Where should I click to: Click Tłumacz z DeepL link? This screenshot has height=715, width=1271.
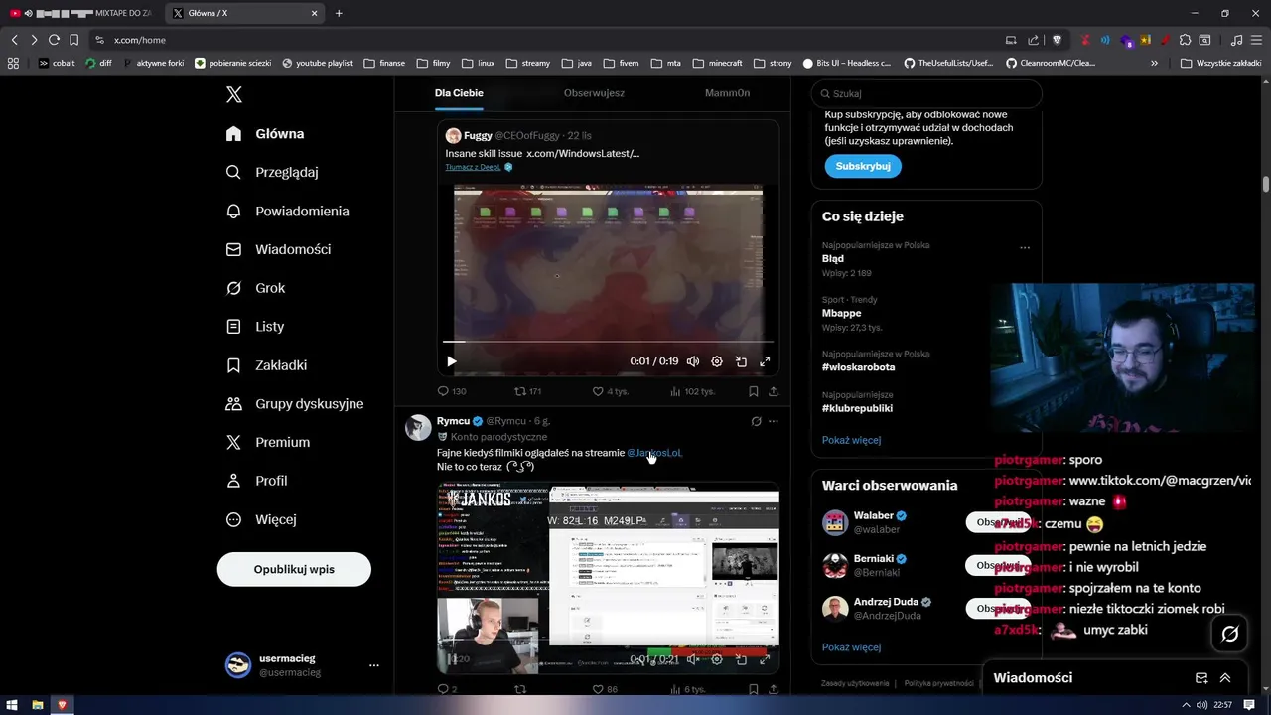coord(473,167)
